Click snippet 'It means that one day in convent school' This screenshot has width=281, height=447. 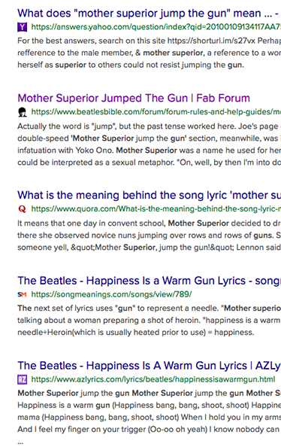pyautogui.click(x=92, y=223)
